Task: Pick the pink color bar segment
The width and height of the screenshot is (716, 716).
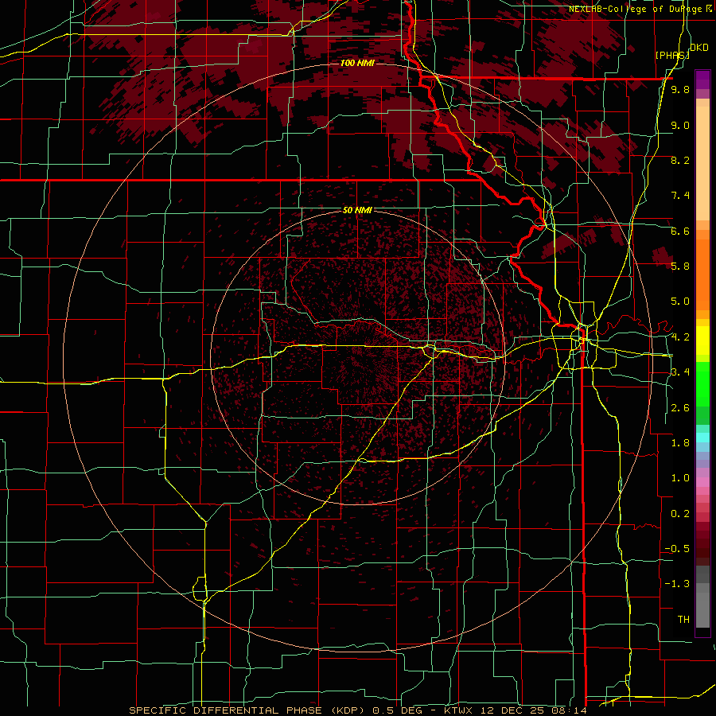Action: 702,482
